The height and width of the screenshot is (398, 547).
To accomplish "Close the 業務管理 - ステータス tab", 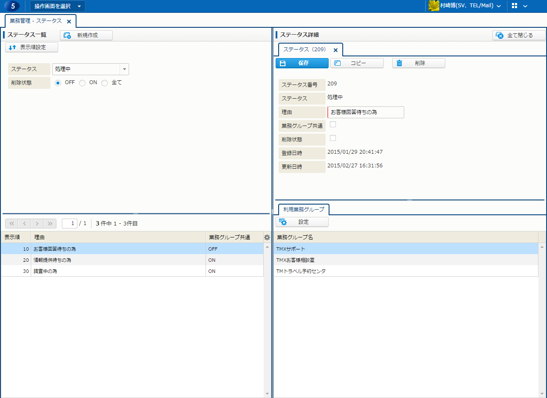I will pos(69,21).
